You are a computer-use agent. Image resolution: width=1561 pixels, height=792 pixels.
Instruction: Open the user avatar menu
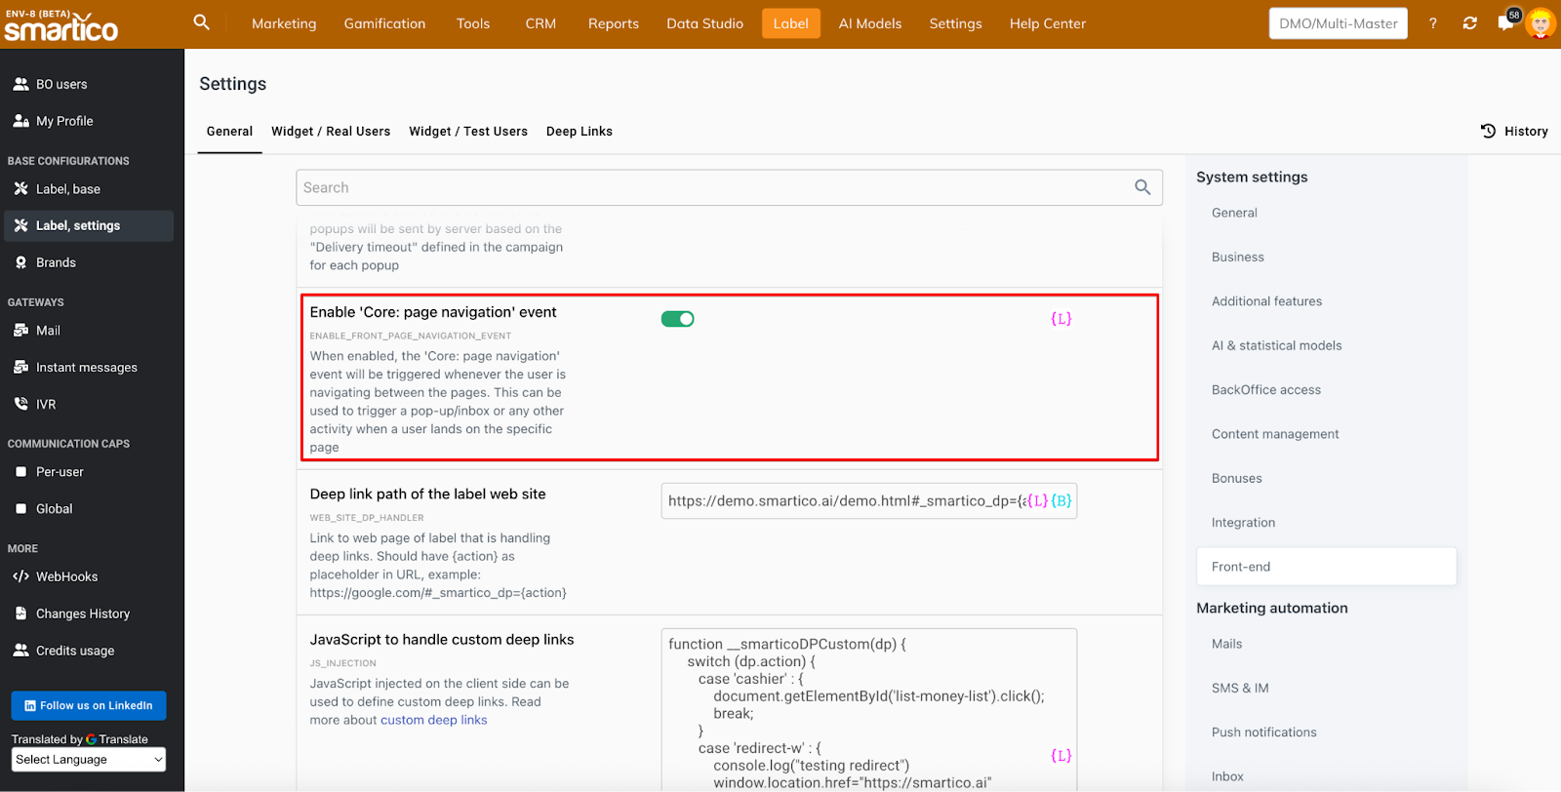pos(1541,23)
